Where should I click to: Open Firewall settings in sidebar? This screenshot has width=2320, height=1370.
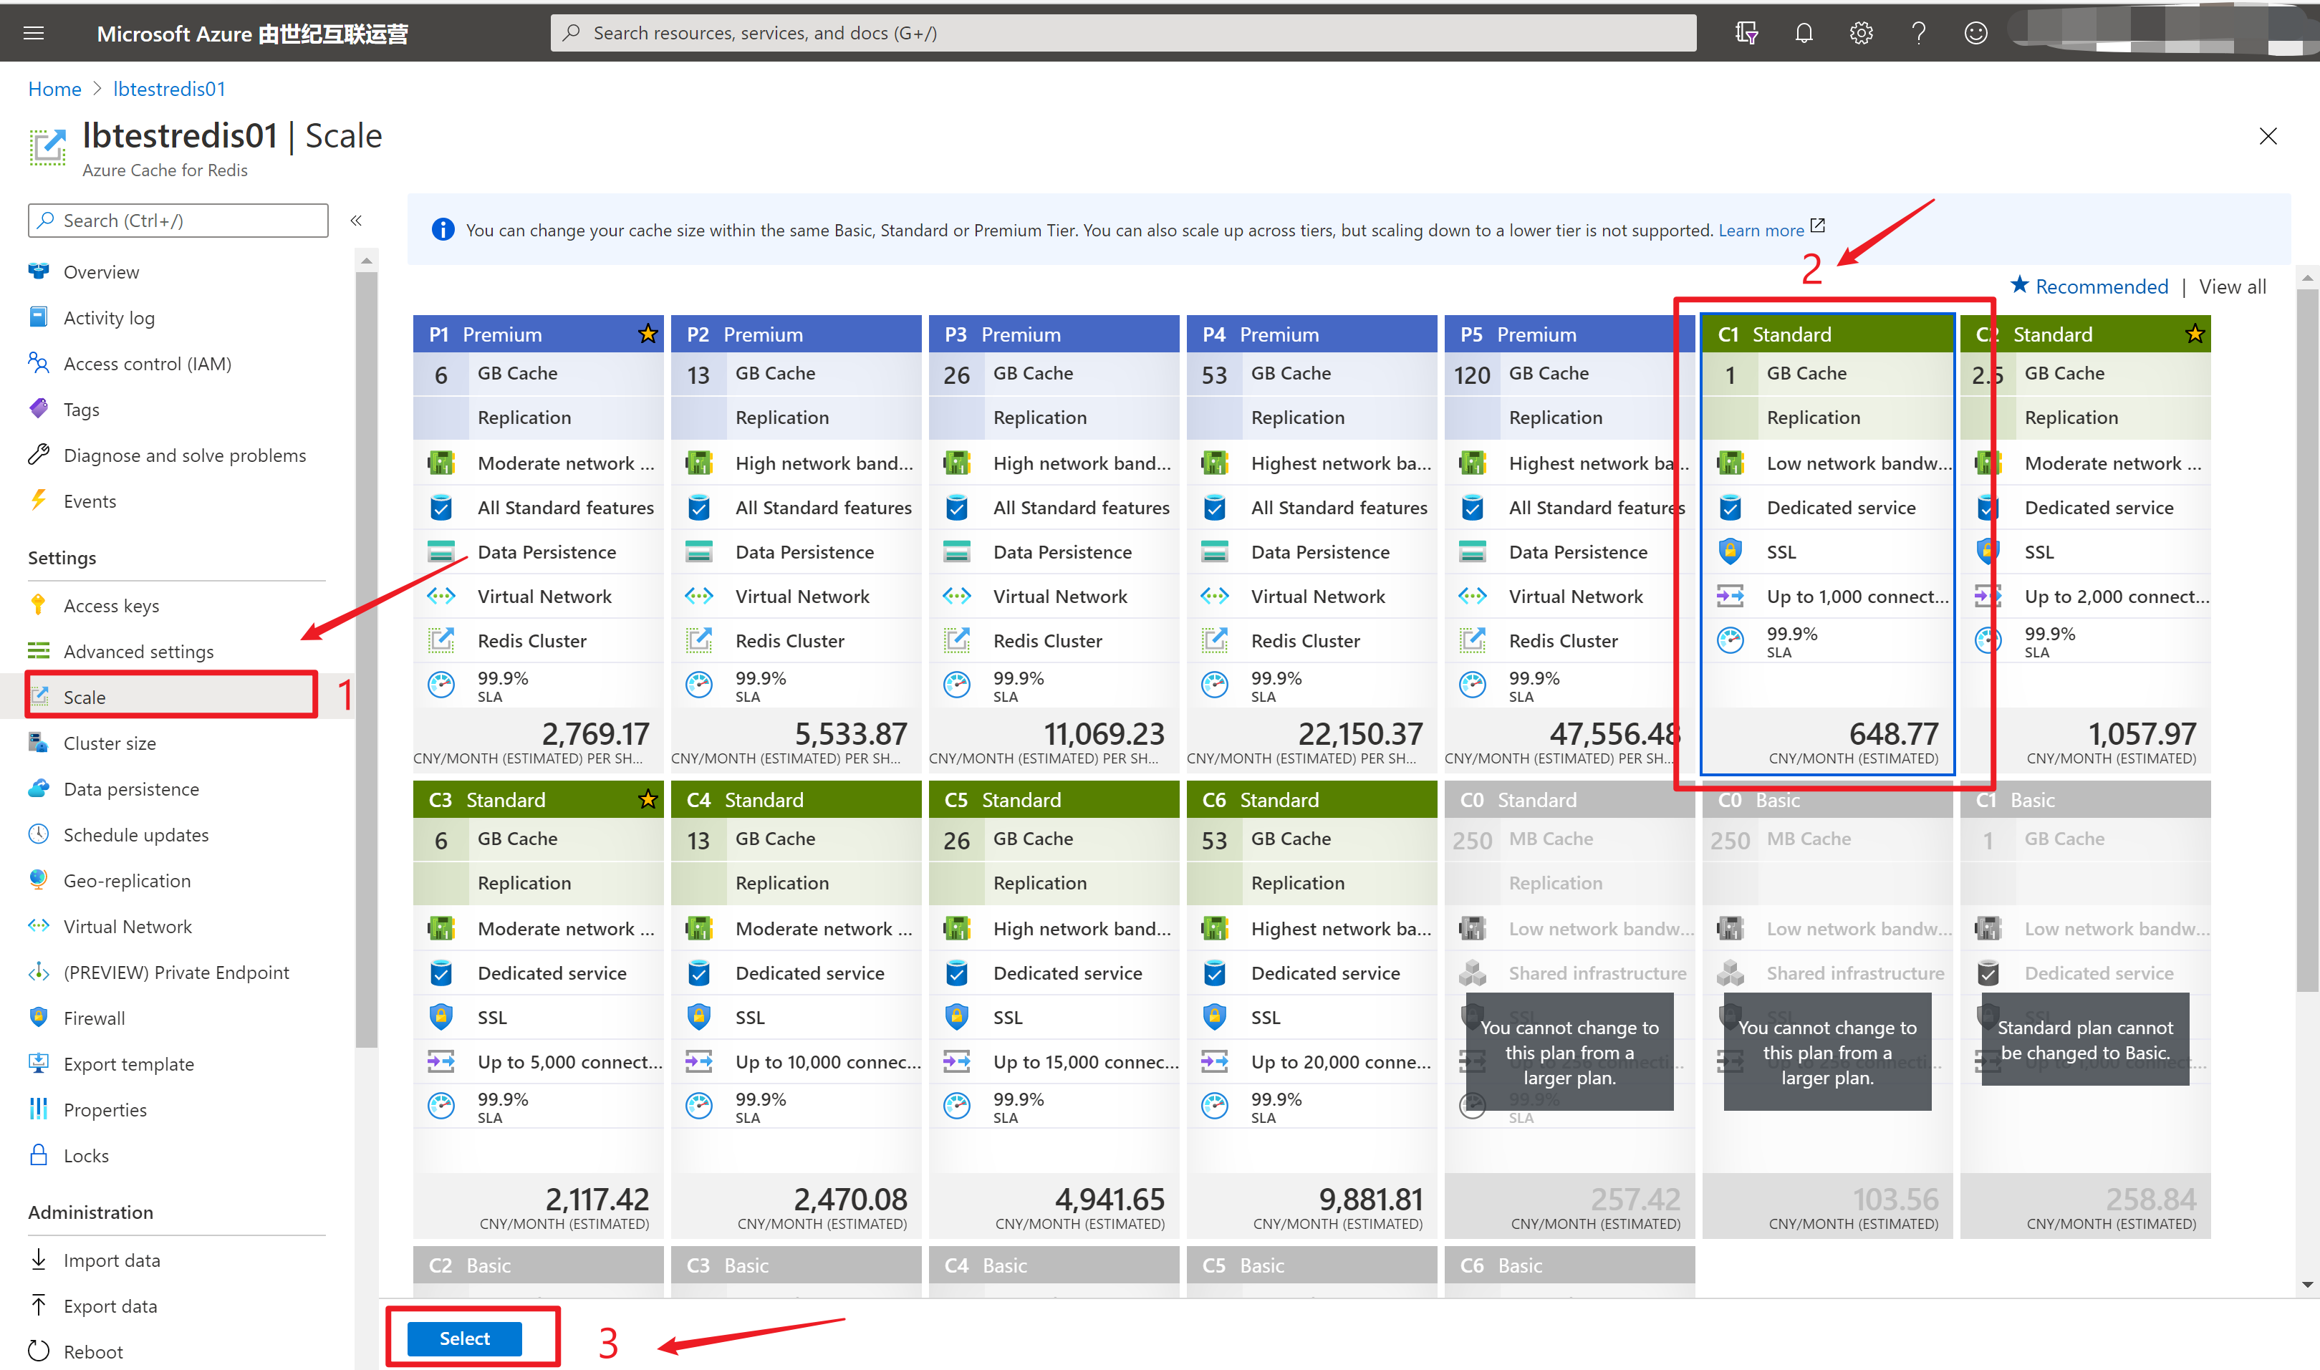pyautogui.click(x=93, y=1018)
